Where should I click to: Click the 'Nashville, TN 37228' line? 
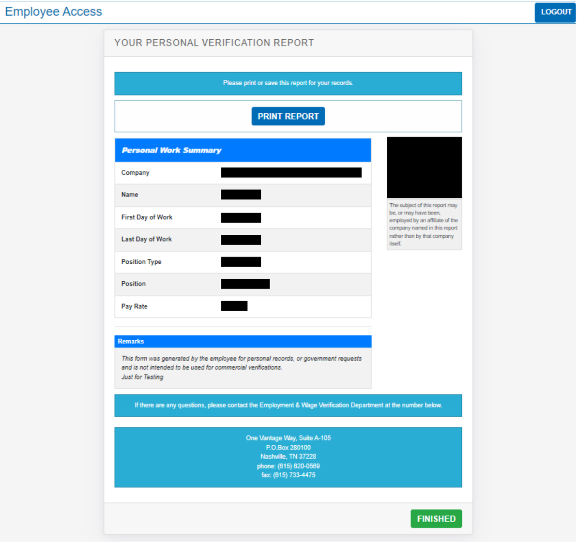point(288,457)
